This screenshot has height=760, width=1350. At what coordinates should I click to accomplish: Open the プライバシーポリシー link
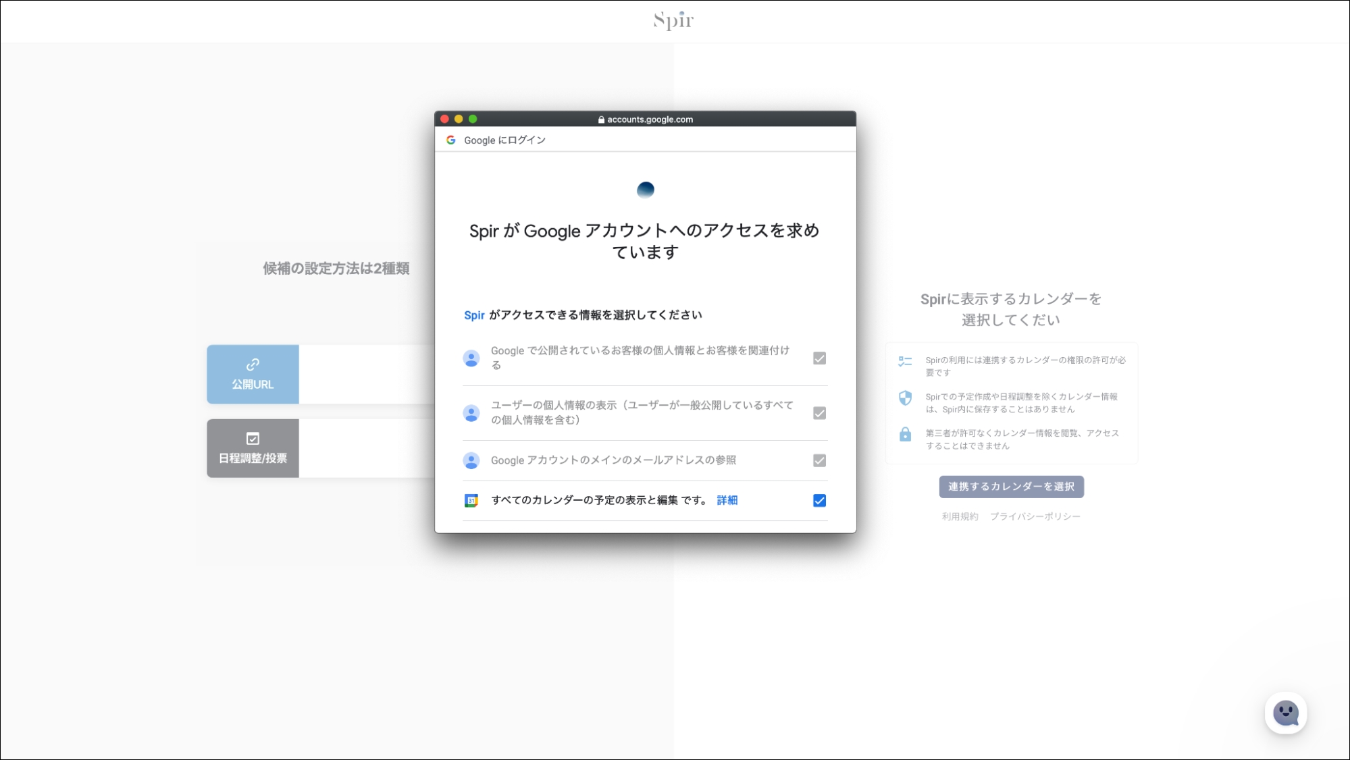point(1035,516)
